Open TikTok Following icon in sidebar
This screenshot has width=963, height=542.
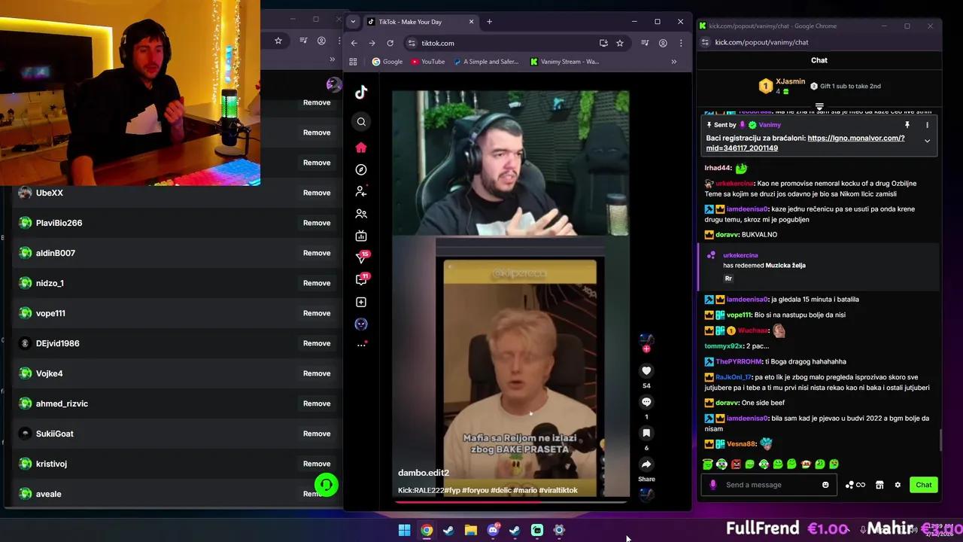tap(361, 192)
